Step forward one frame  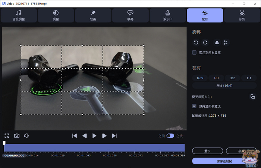[104, 136]
